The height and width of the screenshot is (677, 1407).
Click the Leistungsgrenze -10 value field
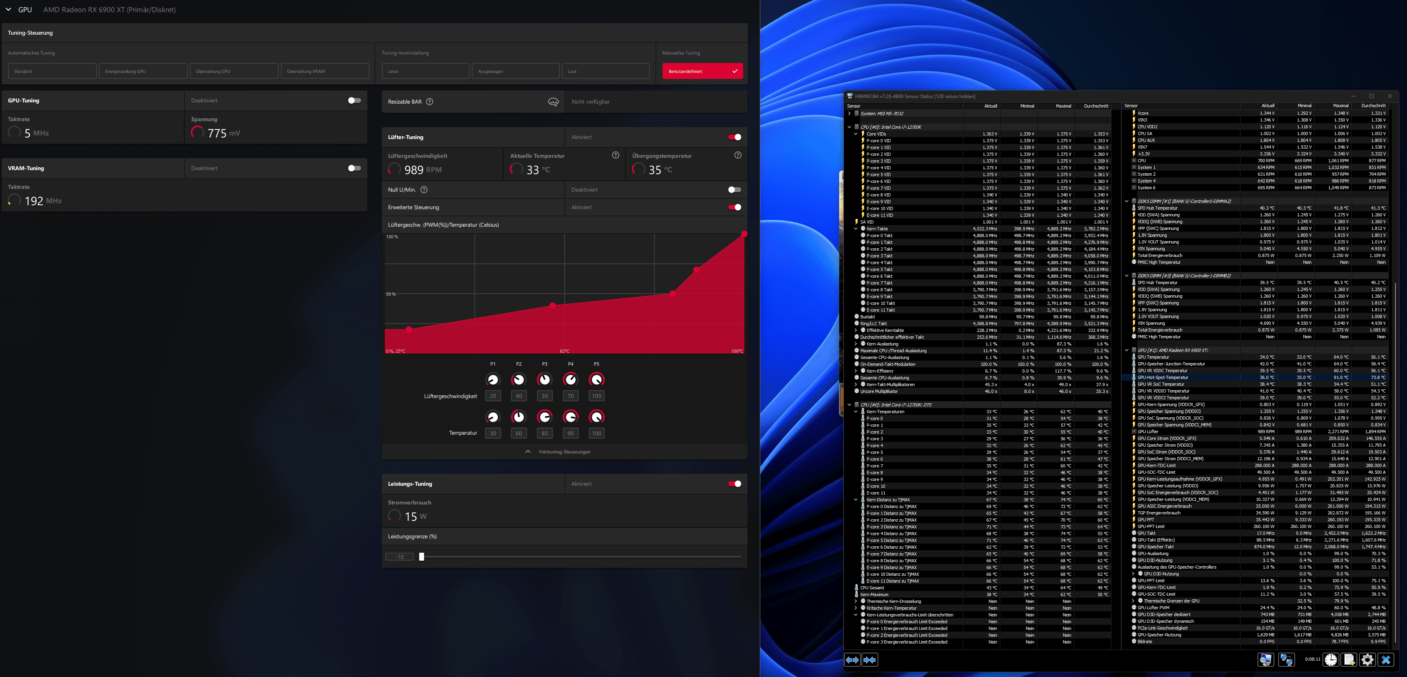[x=399, y=557]
